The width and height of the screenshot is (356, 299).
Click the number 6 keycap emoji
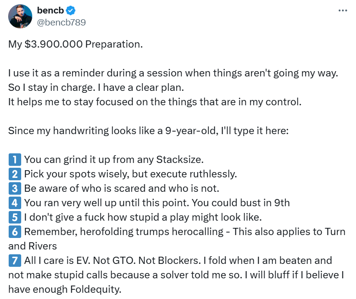tap(14, 232)
